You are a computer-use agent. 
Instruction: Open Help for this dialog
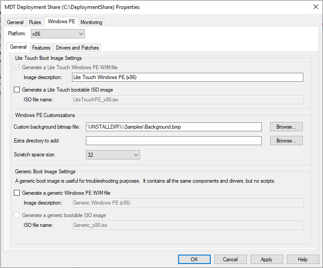point(303,260)
